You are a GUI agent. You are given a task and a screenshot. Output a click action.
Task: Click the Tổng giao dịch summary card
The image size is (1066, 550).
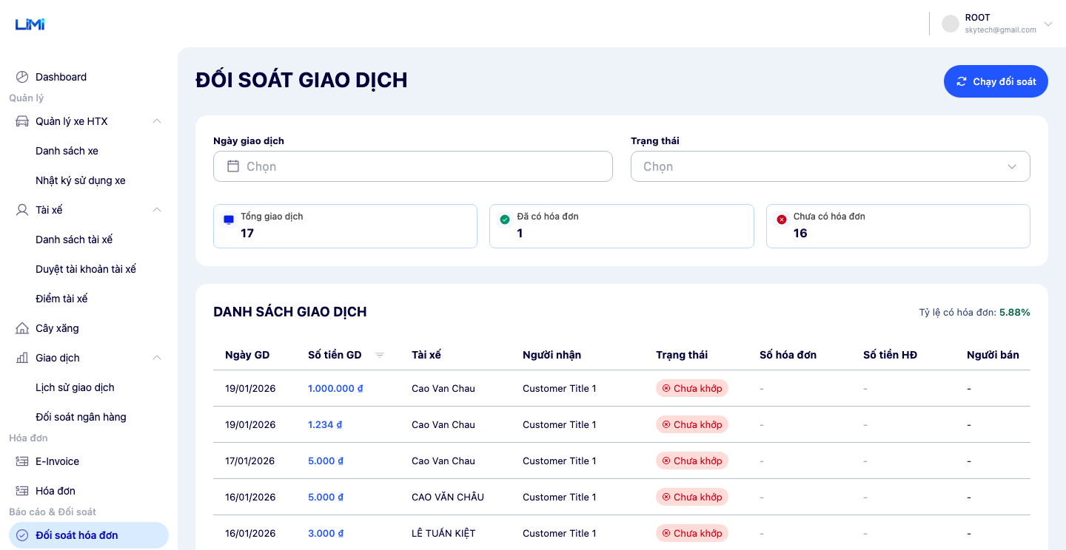345,226
